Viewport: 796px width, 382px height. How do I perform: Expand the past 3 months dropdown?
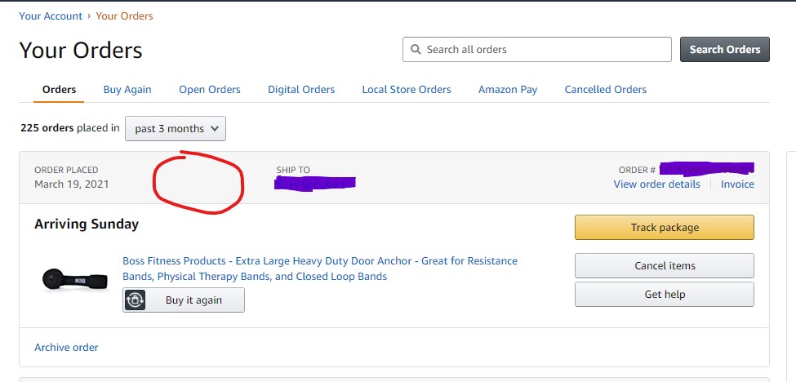tap(176, 129)
